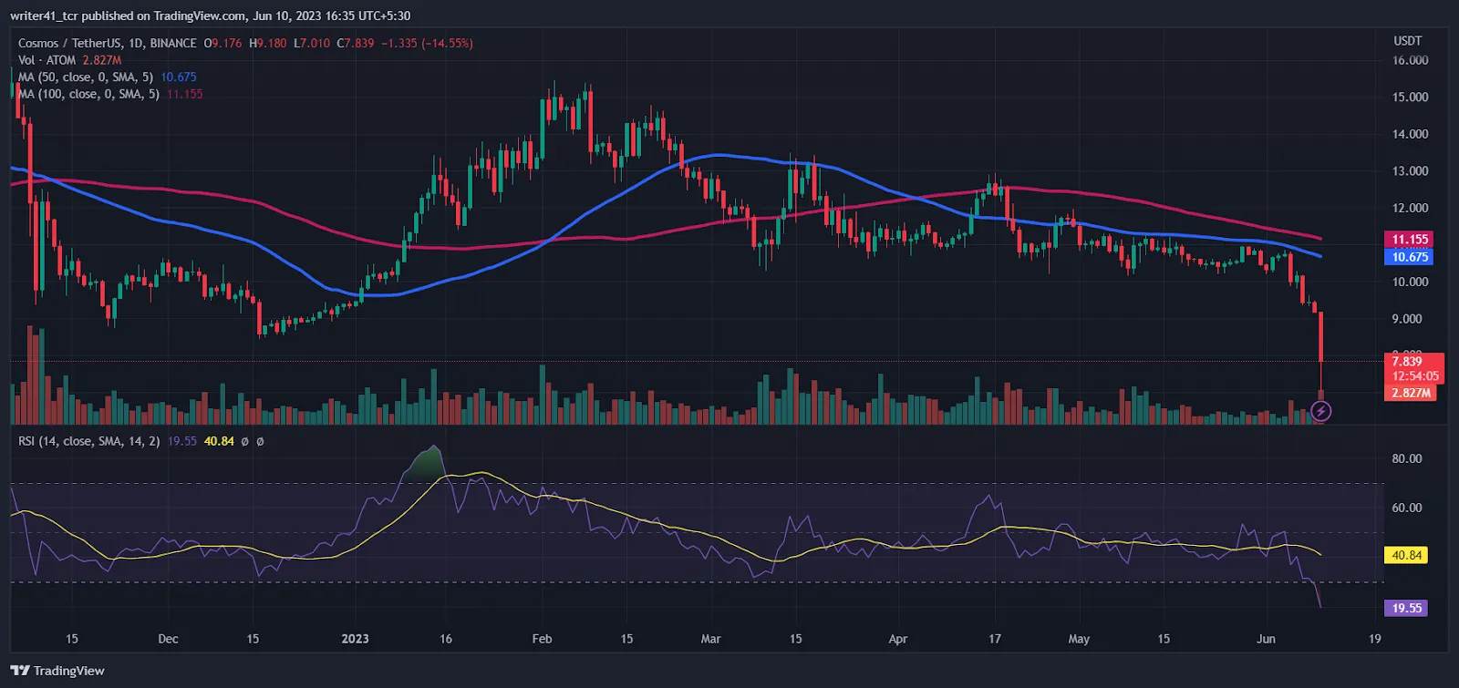Click the 80.00 level on the RSI scale

pos(1406,458)
